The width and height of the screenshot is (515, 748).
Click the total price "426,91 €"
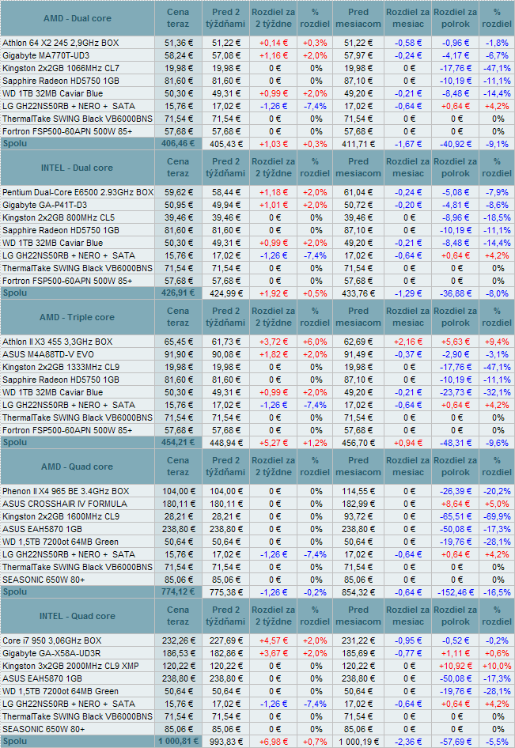click(177, 293)
